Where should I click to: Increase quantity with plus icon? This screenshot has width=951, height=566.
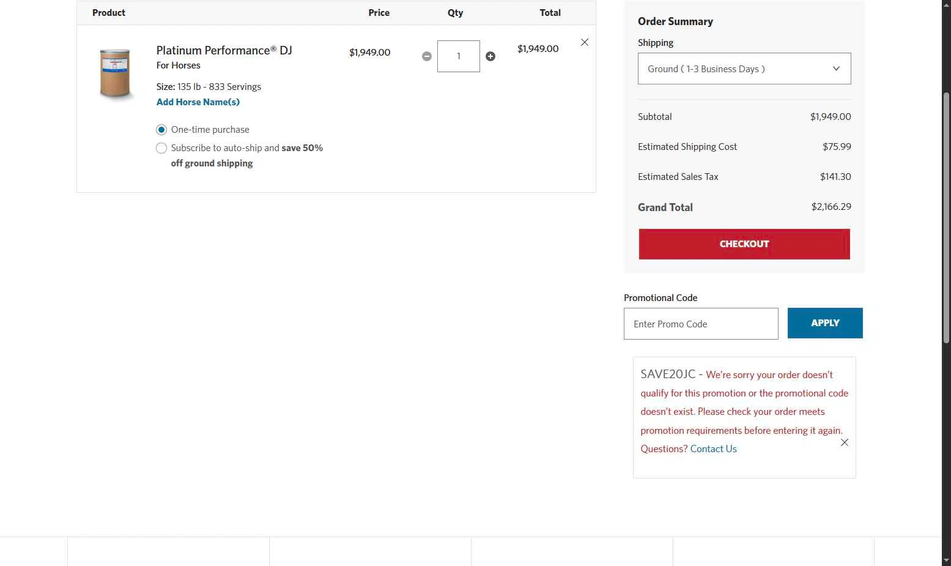pos(490,56)
